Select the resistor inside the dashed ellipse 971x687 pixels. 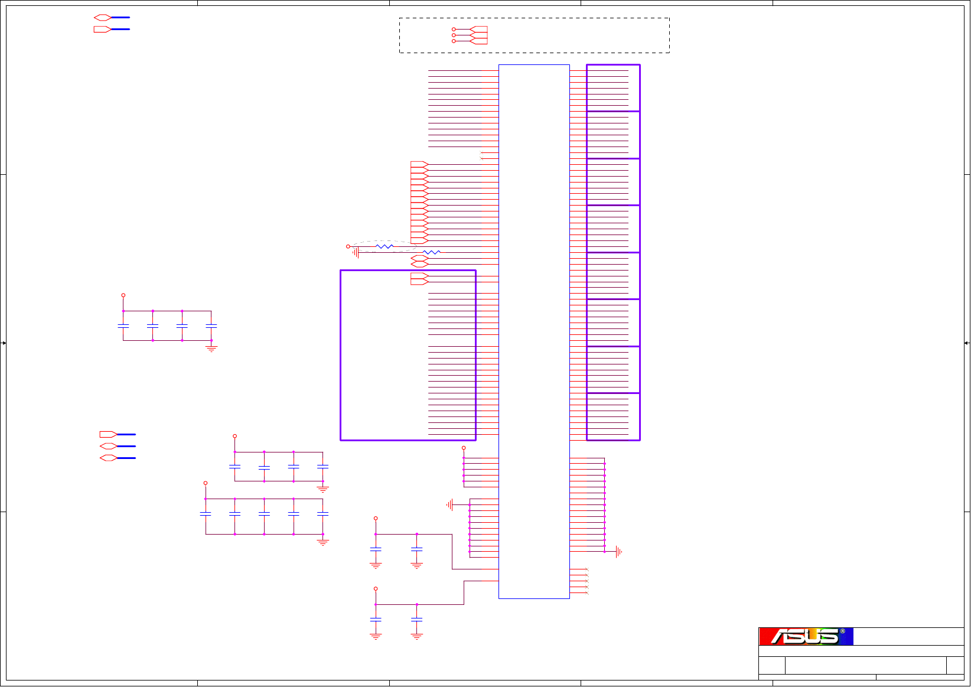pos(385,246)
